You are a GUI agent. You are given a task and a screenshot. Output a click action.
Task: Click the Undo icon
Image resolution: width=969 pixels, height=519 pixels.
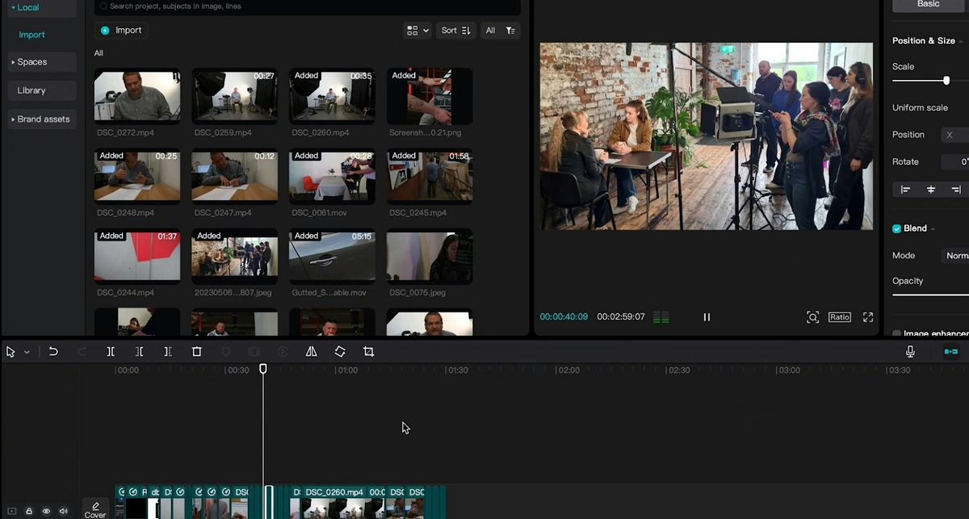52,351
